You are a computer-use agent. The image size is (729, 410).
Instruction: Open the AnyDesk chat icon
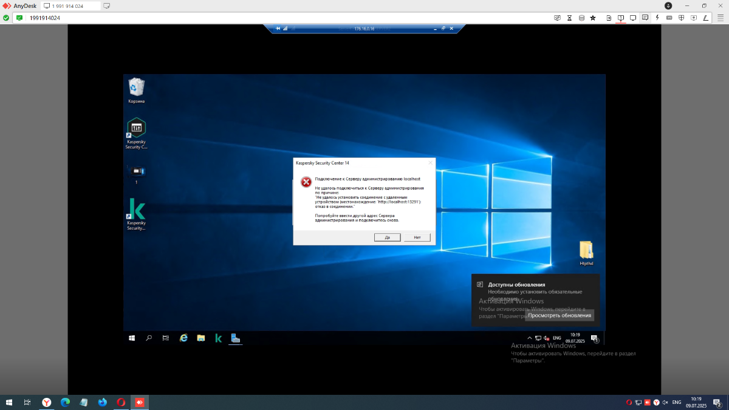click(645, 18)
